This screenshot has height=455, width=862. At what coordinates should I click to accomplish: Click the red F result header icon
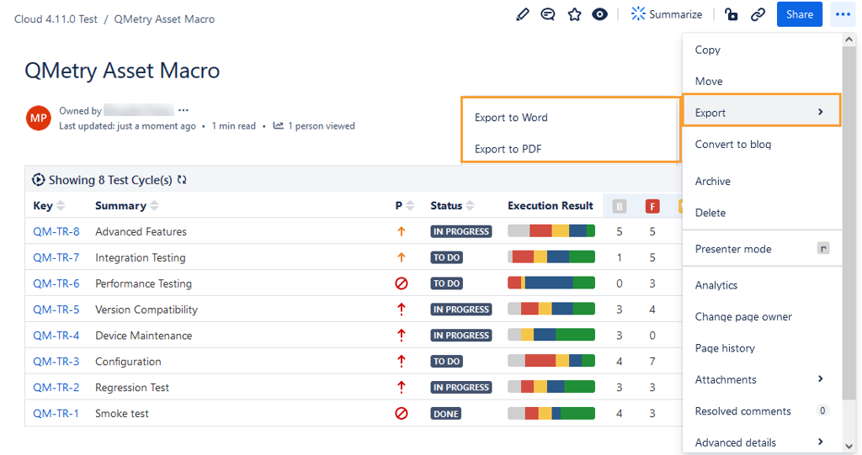click(x=652, y=206)
